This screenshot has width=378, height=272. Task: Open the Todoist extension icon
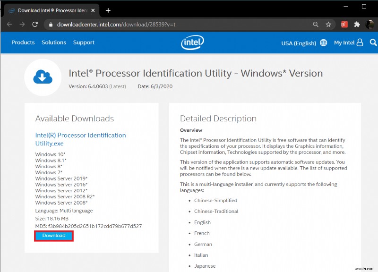click(x=344, y=25)
